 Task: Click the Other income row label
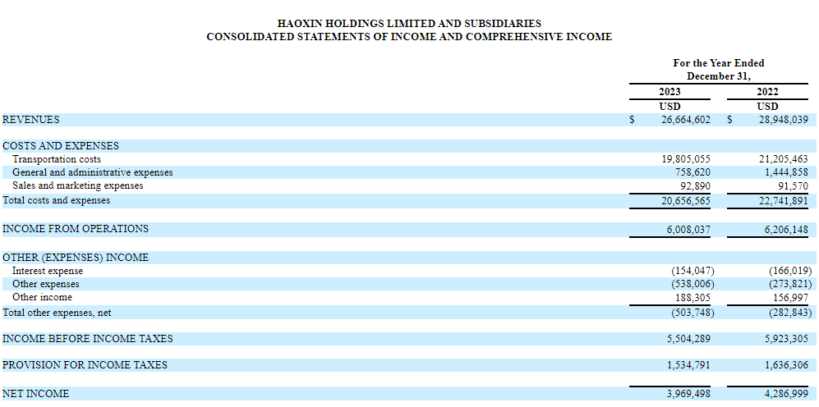point(43,297)
